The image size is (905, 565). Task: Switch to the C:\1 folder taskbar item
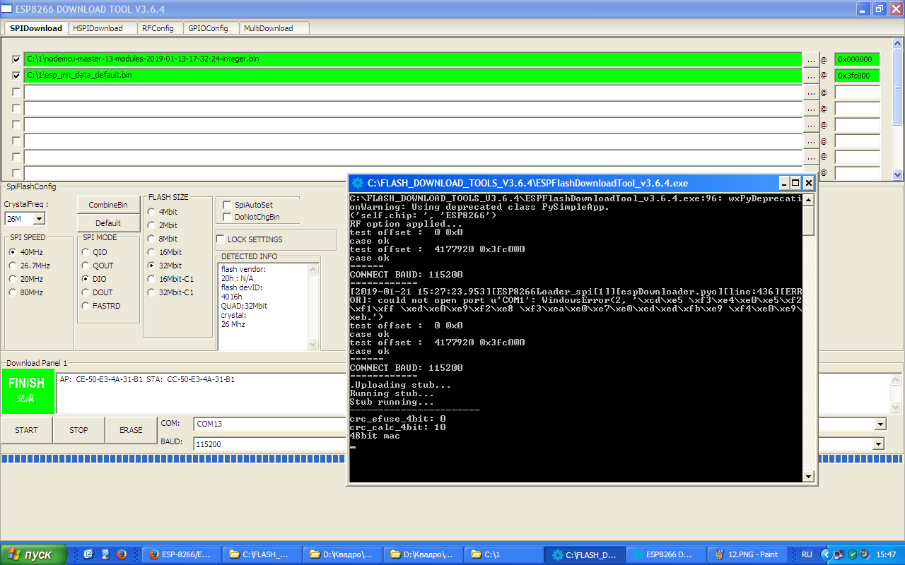coord(504,554)
